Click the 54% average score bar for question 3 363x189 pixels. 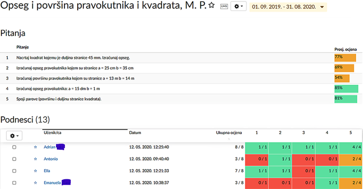click(342, 78)
